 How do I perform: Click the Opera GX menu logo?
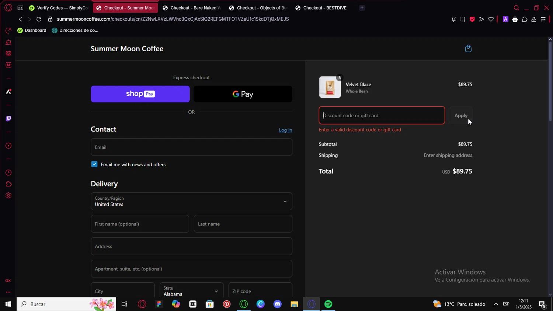8,8
